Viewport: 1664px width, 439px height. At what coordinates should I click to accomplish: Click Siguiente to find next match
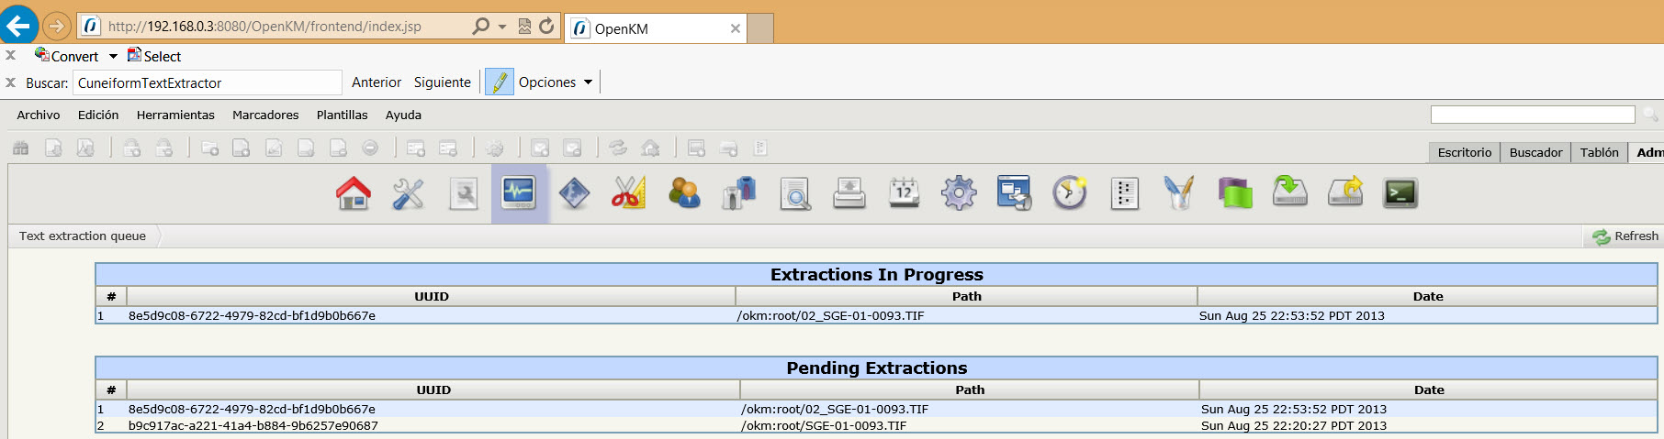[x=442, y=82]
